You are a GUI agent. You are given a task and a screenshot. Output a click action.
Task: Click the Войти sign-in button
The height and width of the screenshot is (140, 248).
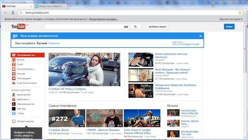(229, 27)
